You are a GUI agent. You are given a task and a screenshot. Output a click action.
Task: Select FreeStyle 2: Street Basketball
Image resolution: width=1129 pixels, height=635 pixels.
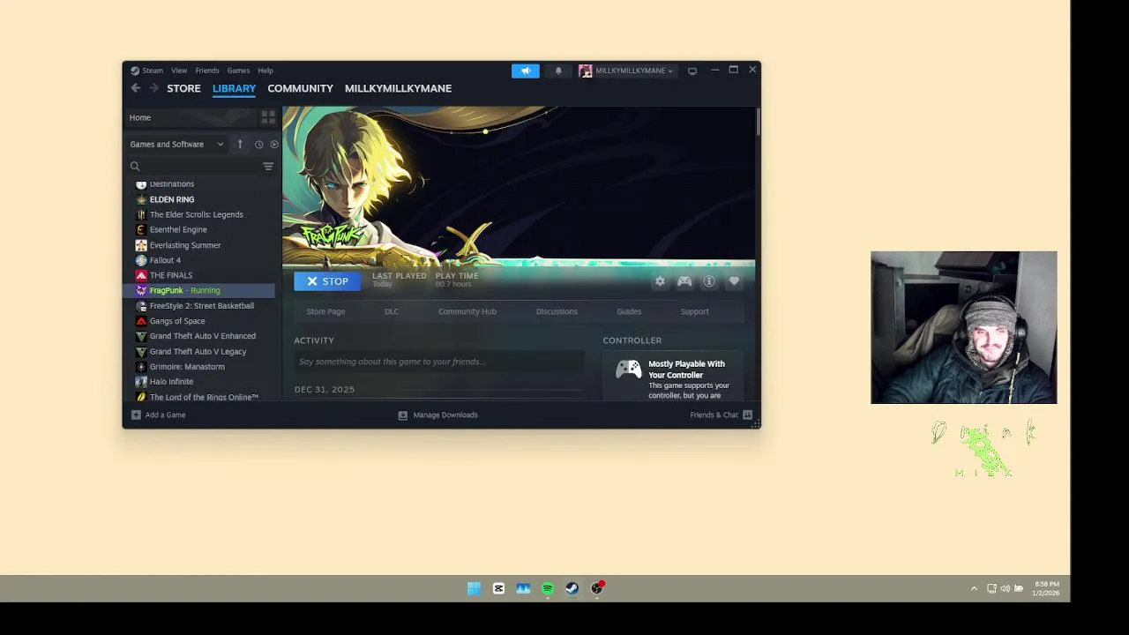tap(200, 306)
